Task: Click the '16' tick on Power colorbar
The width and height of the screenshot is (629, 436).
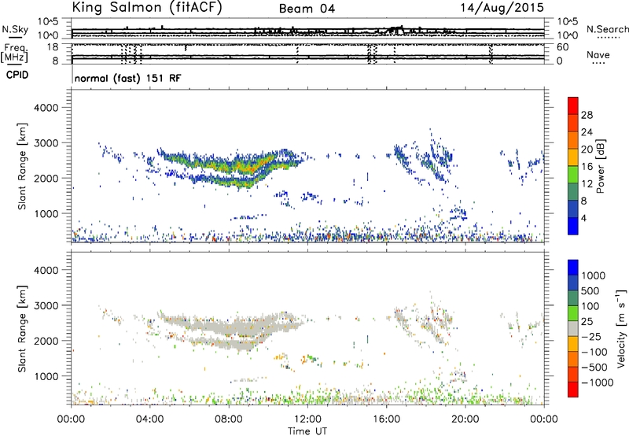Action: pyautogui.click(x=587, y=167)
